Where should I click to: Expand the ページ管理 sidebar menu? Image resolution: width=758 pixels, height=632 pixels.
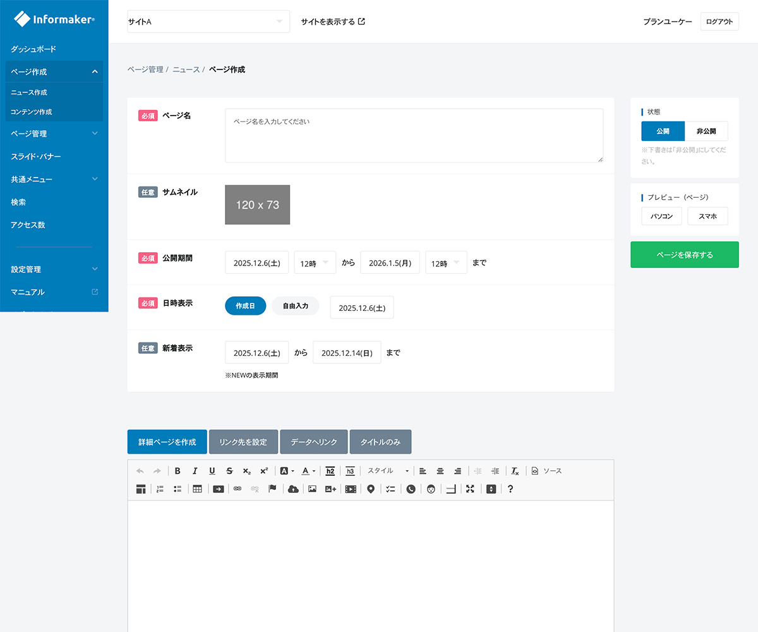tap(54, 134)
